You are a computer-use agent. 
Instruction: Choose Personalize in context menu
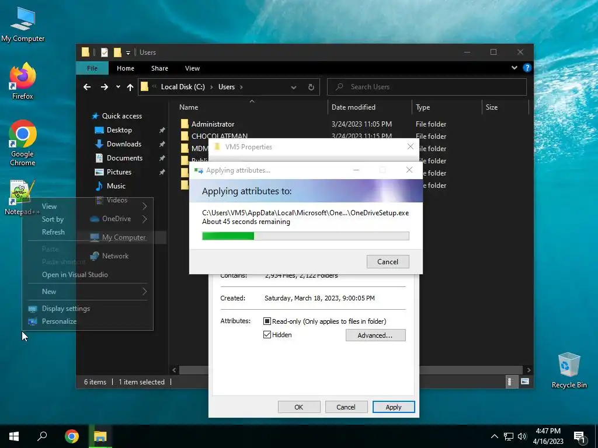59,321
